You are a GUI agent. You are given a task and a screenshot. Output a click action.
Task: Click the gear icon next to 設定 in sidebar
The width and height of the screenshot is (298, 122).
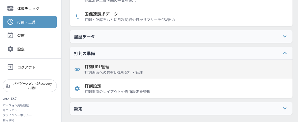tap(10, 49)
